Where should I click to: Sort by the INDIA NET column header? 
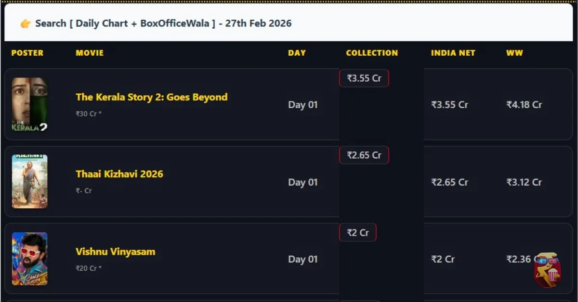tap(453, 53)
